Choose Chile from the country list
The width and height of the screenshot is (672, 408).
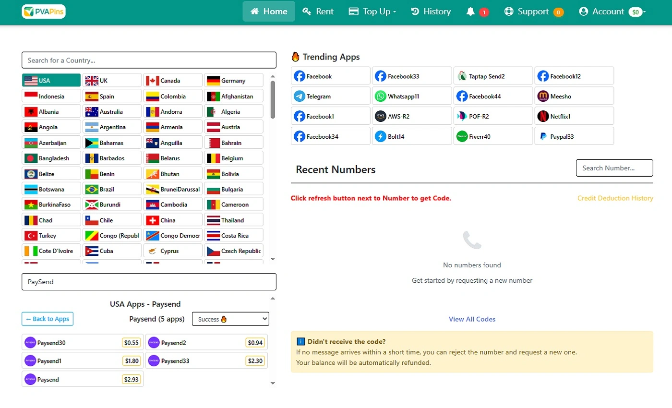(x=112, y=220)
